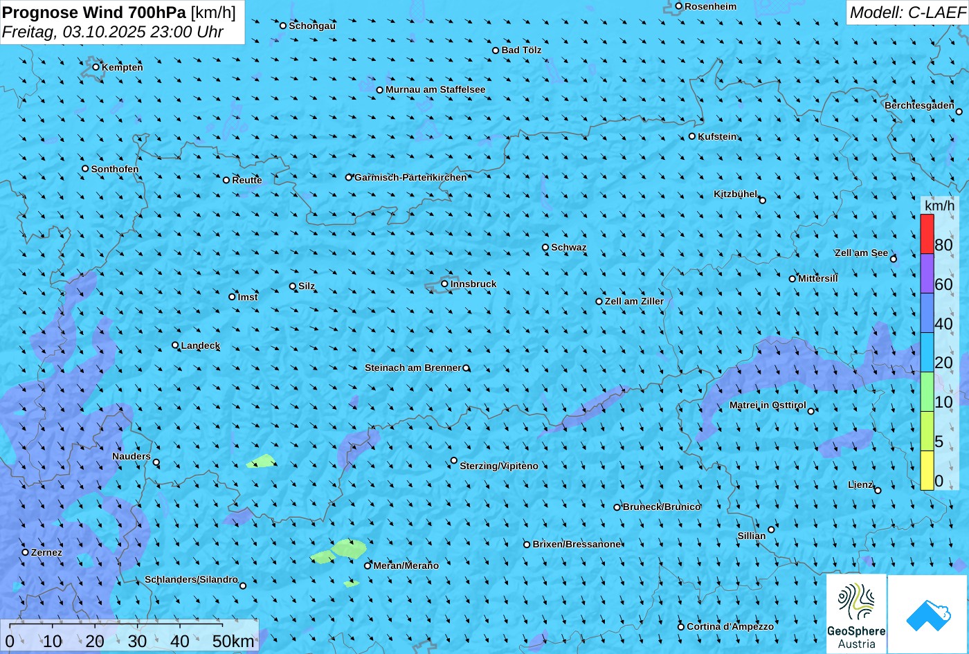Click the Kitzbühel location marker
Viewport: 969px width, 654px height.
coord(763,201)
